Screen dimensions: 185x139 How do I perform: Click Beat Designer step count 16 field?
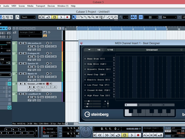pos(99,50)
